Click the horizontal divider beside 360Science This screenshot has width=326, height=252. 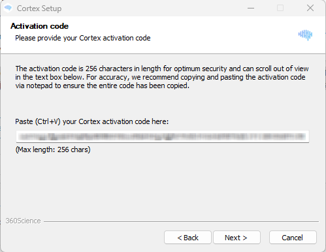[181, 222]
